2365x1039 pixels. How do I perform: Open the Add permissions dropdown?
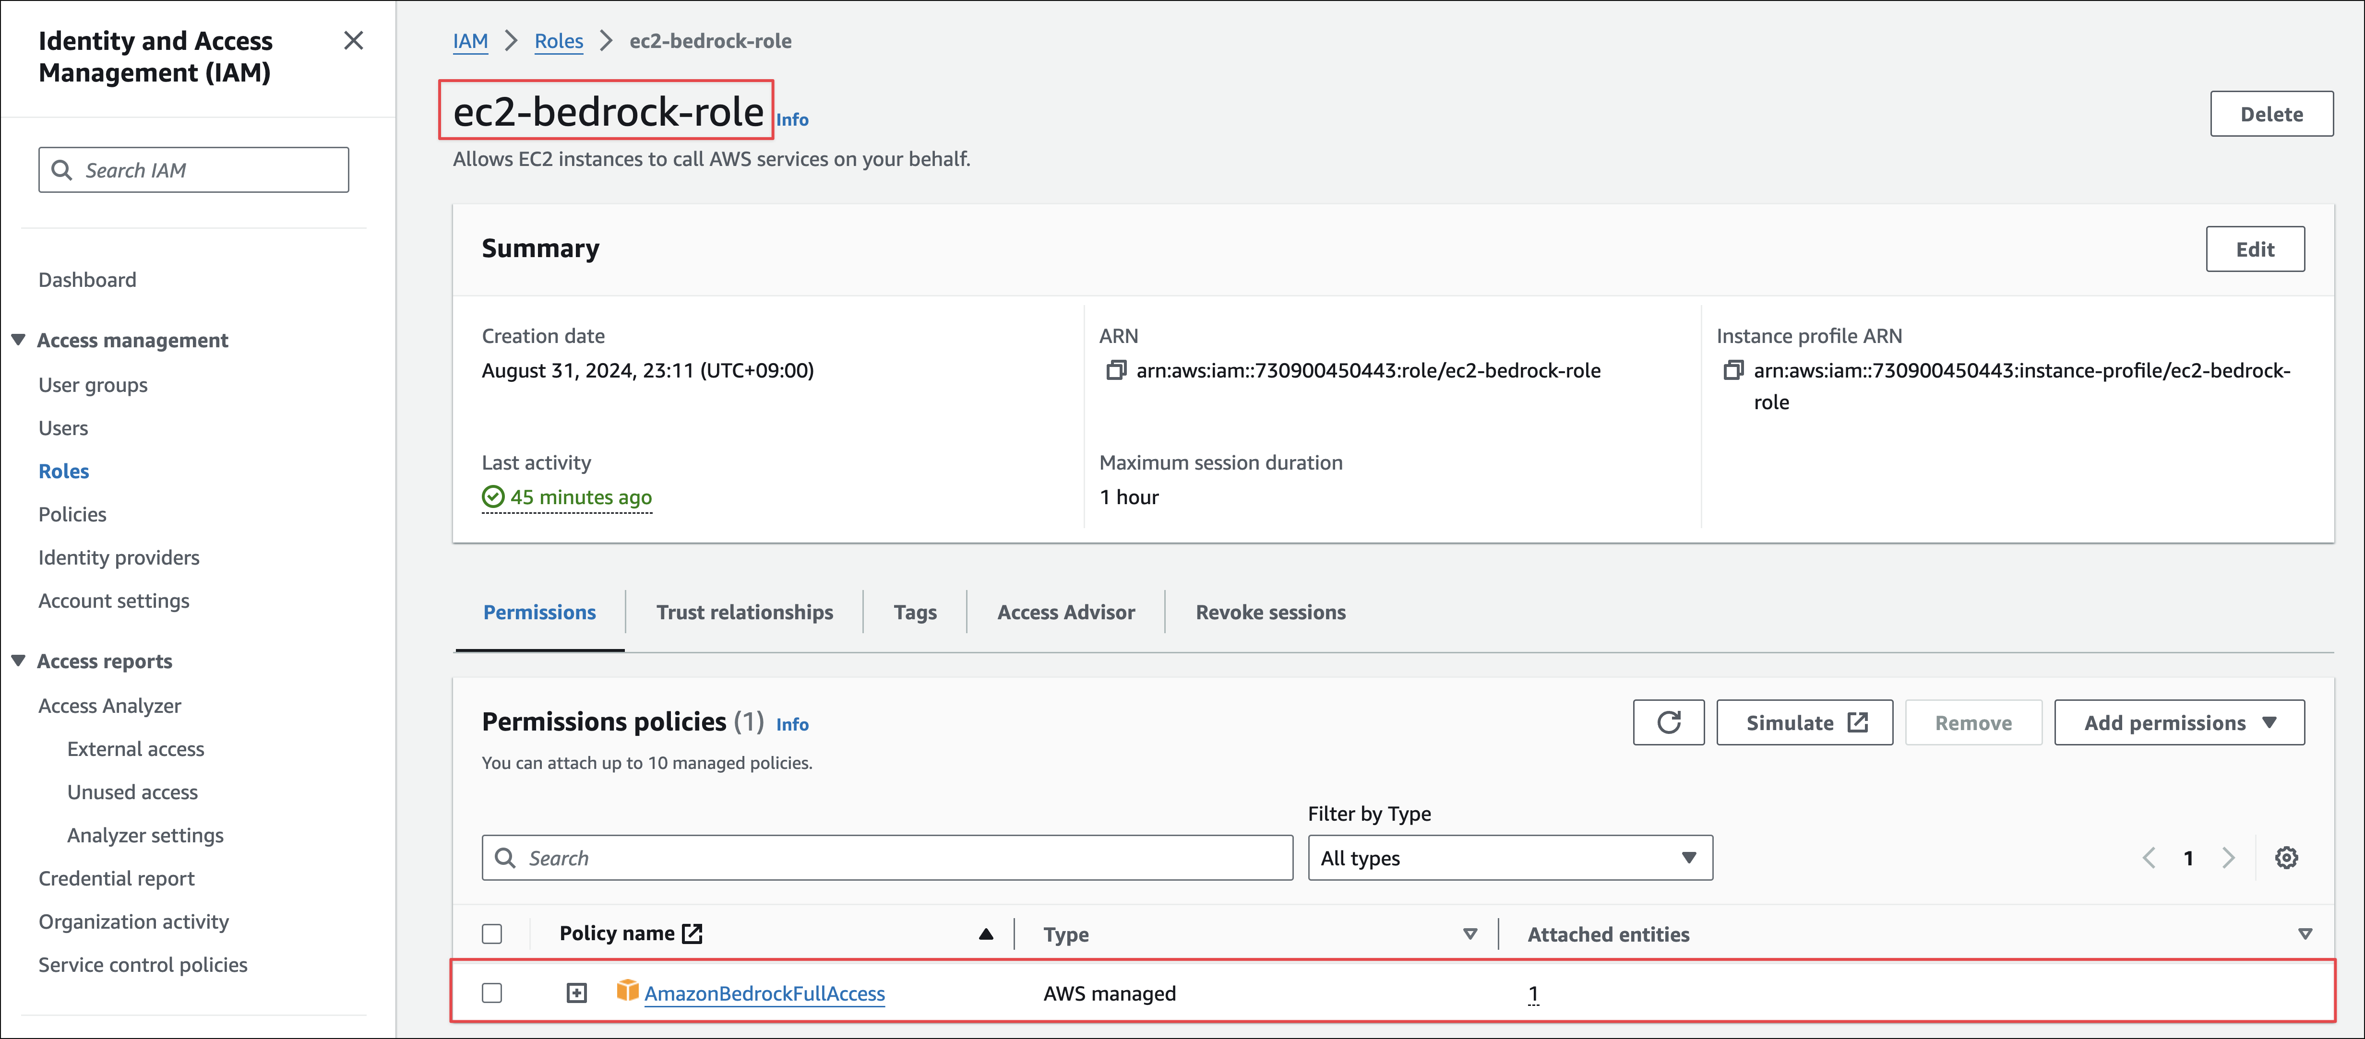click(x=2179, y=722)
